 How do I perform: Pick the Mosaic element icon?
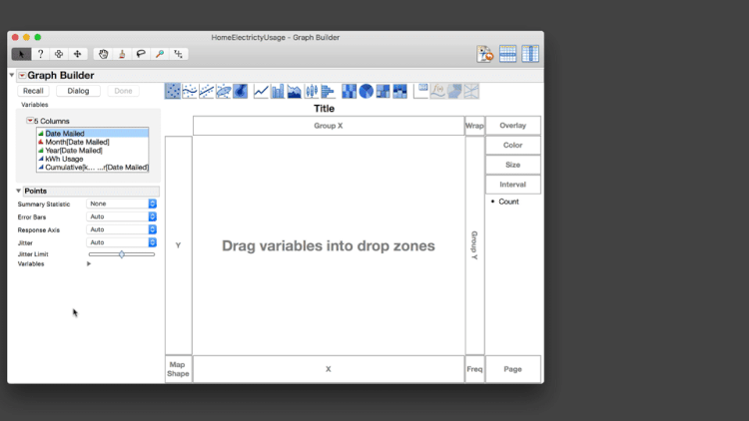point(399,91)
